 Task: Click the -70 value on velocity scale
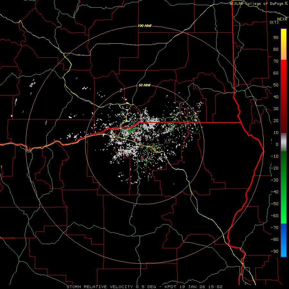275,228
